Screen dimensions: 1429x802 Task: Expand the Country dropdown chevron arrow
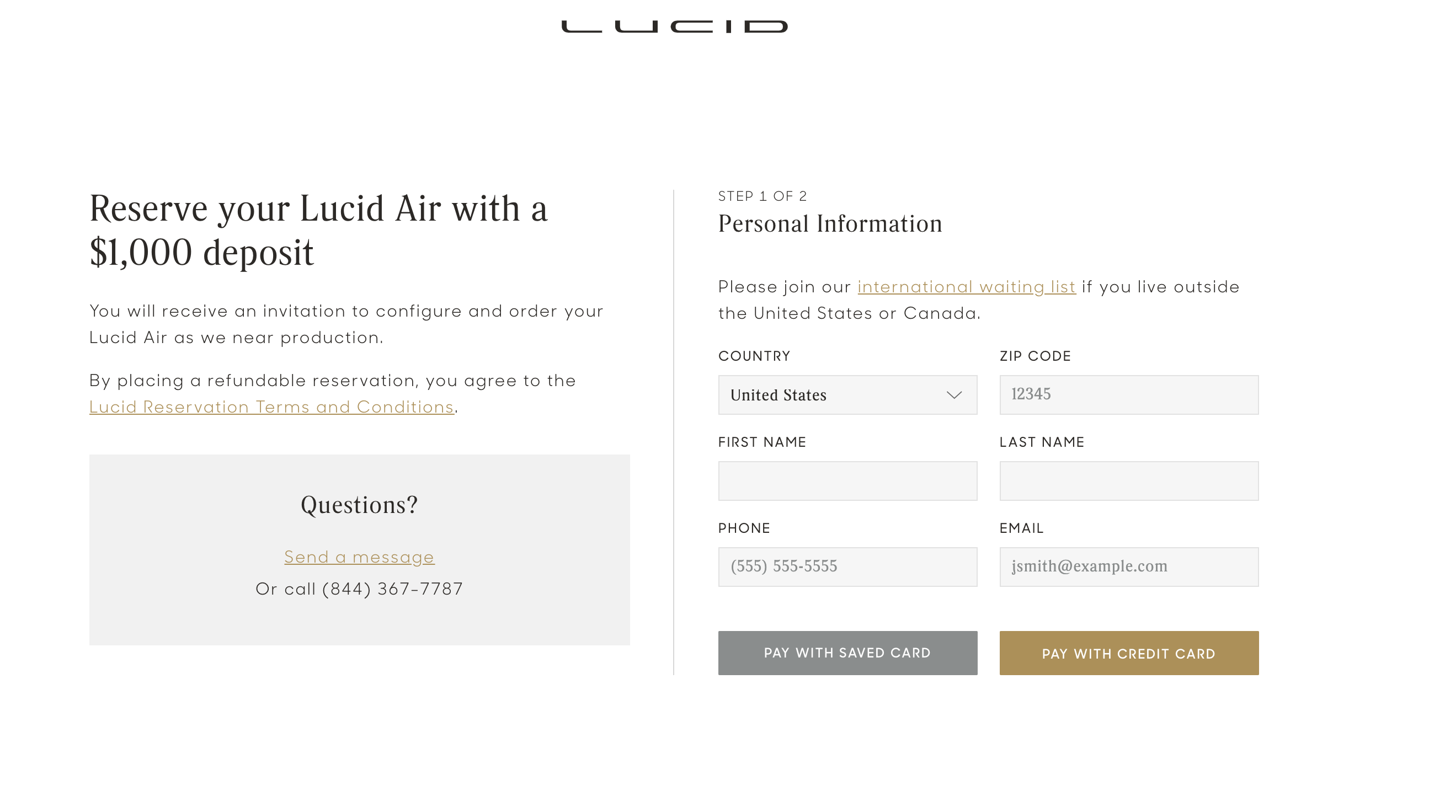click(x=953, y=395)
